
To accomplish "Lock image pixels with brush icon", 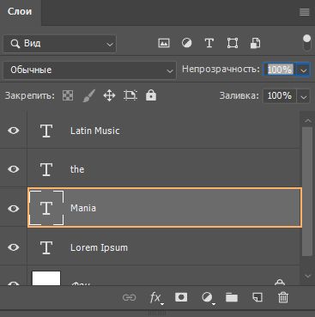I will (88, 95).
